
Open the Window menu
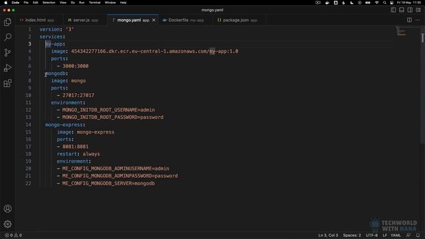[x=110, y=3]
